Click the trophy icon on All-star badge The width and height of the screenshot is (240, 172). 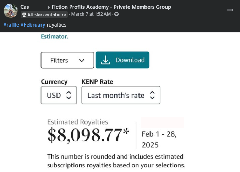coord(24,15)
